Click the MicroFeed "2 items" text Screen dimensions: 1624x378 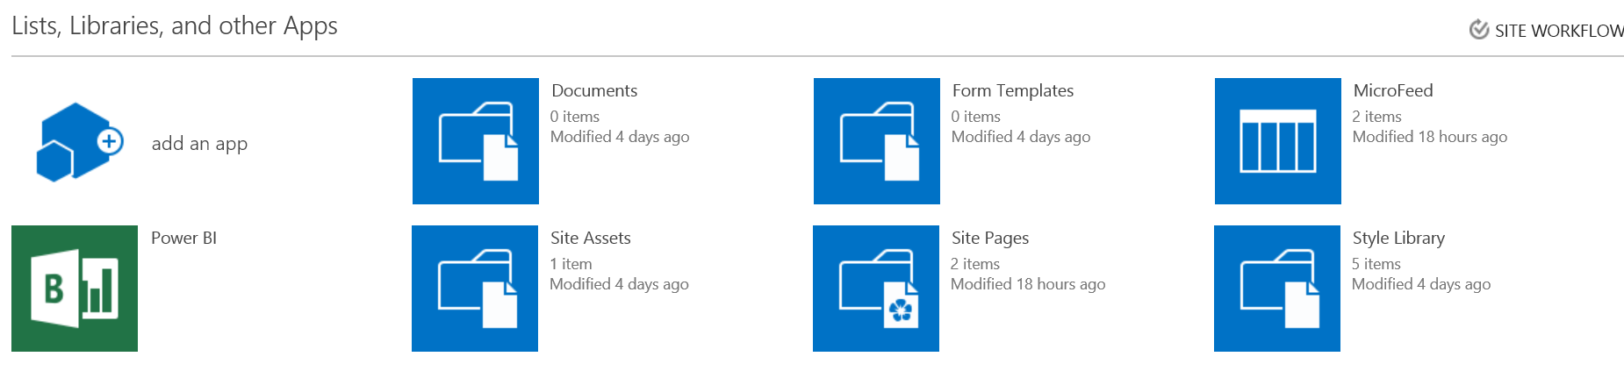tap(1376, 117)
